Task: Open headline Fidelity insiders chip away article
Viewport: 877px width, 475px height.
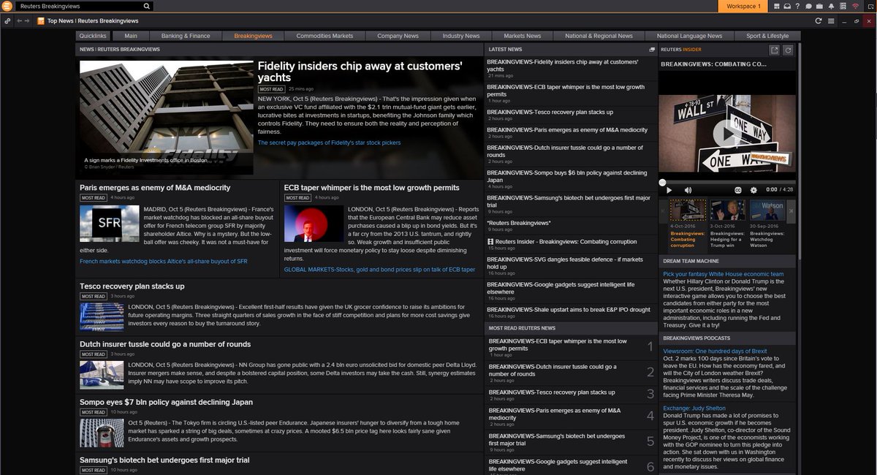Action: (x=360, y=71)
